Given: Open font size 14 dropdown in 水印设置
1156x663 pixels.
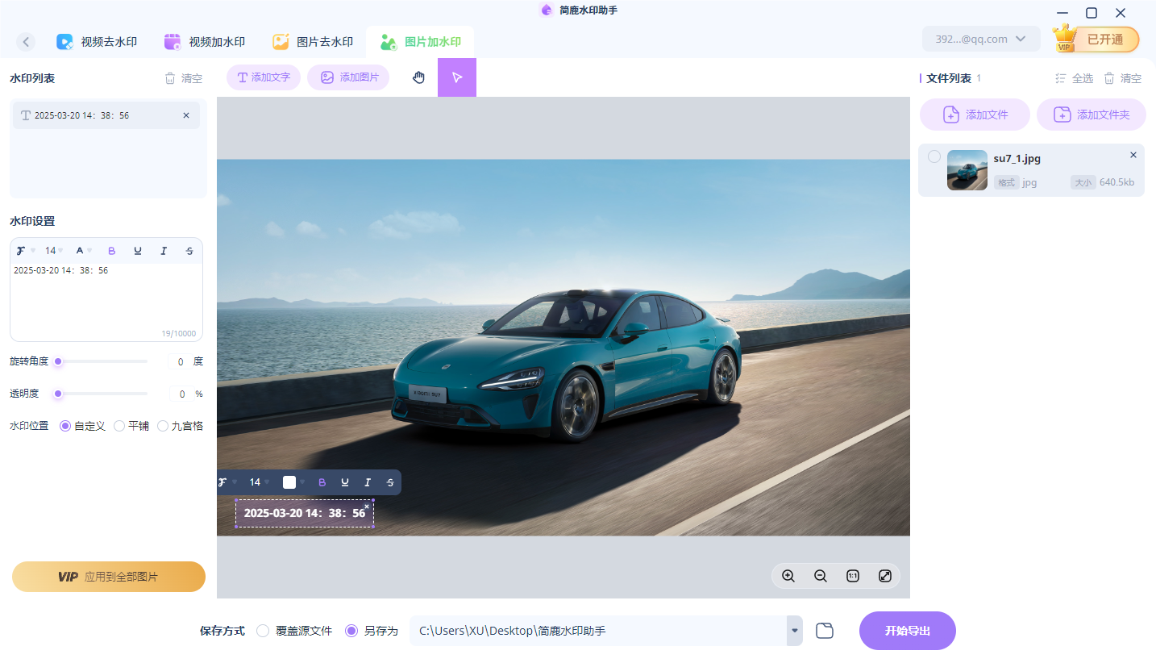Looking at the screenshot, I should 54,251.
